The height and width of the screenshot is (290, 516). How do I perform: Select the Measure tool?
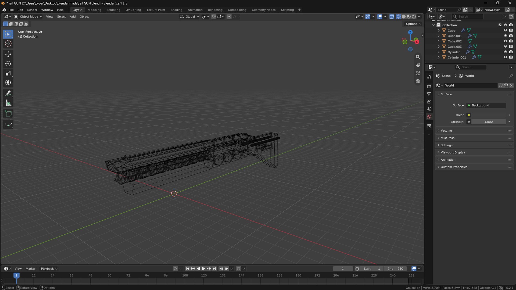pyautogui.click(x=8, y=103)
